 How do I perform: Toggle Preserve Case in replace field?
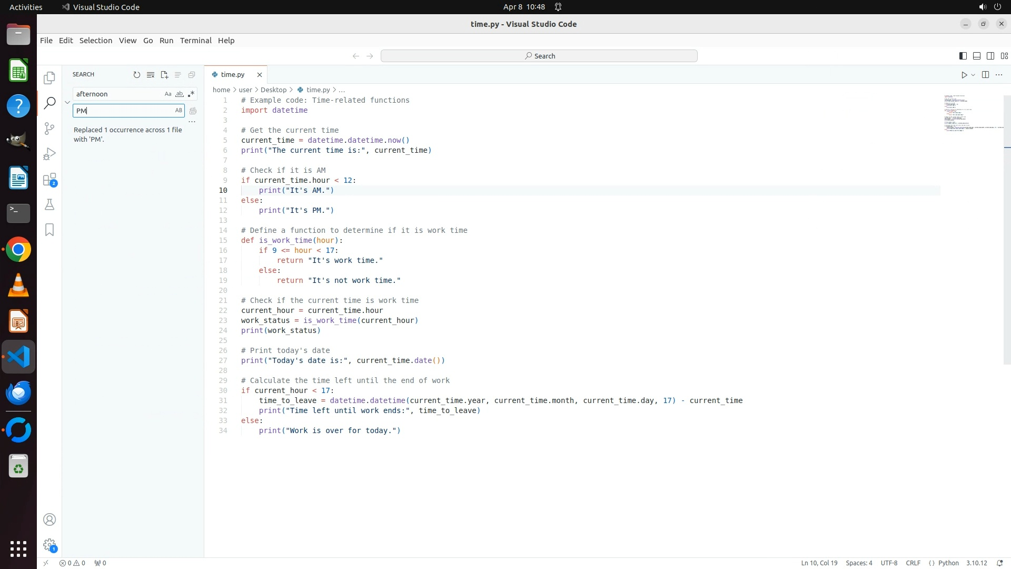tap(179, 111)
